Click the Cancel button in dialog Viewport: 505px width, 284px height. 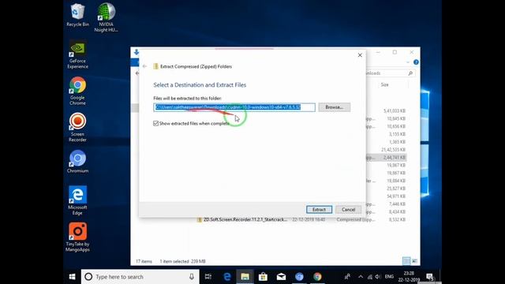(x=348, y=210)
